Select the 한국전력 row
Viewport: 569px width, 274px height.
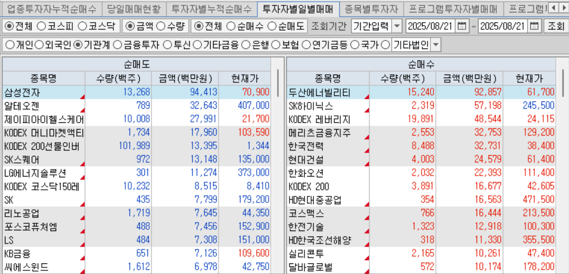coord(421,146)
